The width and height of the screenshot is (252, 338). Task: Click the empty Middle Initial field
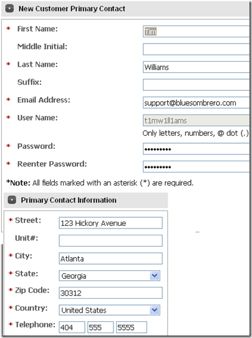[x=196, y=49]
